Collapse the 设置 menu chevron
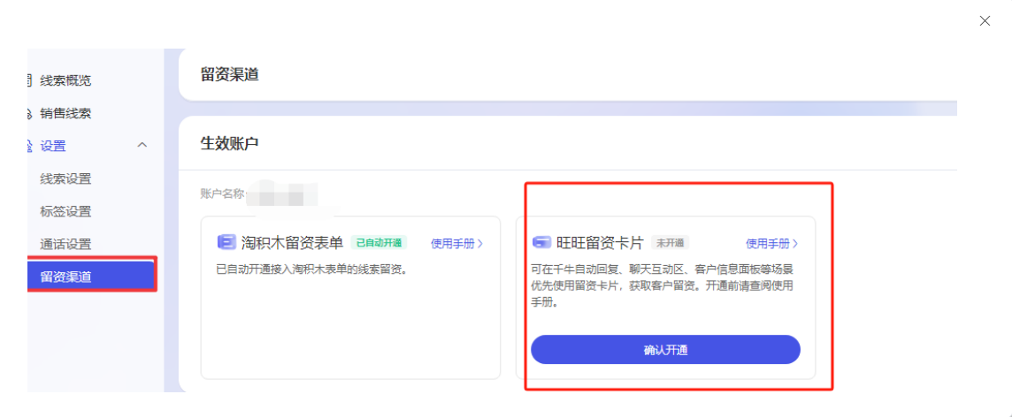Screen dimensions: 1012x417 [142, 146]
